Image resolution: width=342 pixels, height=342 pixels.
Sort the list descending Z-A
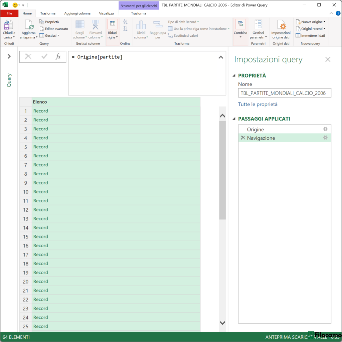tap(126, 29)
